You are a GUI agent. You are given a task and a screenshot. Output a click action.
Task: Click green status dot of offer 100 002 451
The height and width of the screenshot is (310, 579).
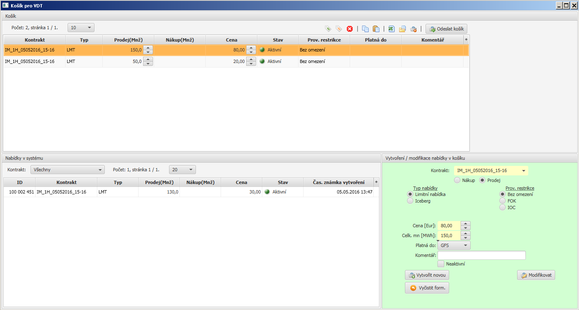pos(267,192)
